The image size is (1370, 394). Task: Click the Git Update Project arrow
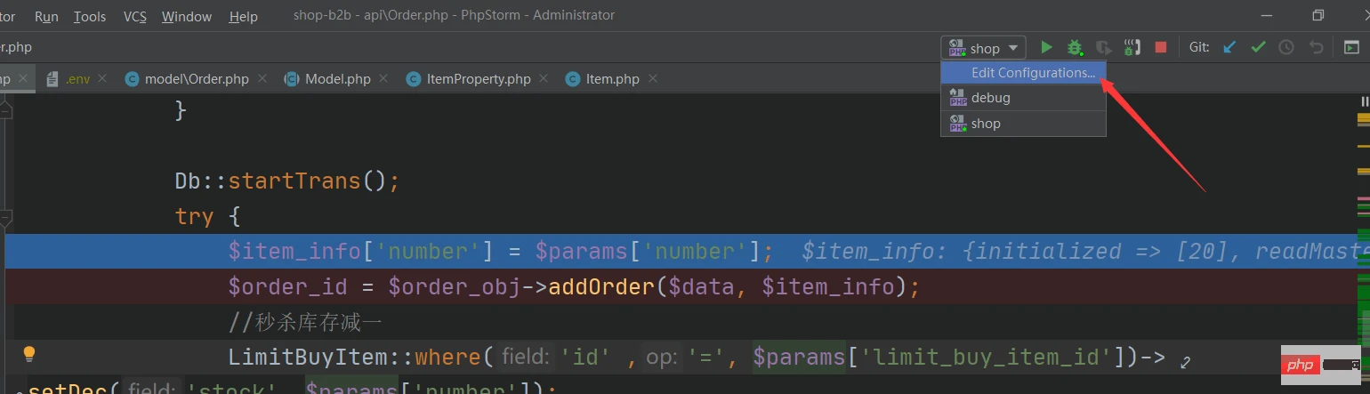tap(1229, 47)
